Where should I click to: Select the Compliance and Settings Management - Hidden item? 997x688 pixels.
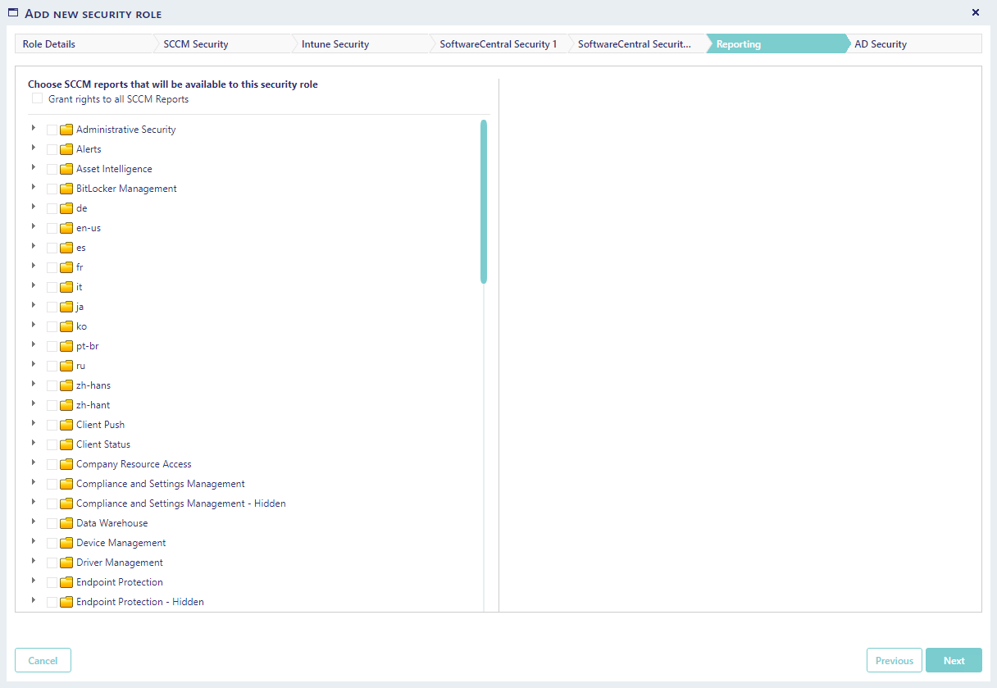[180, 503]
